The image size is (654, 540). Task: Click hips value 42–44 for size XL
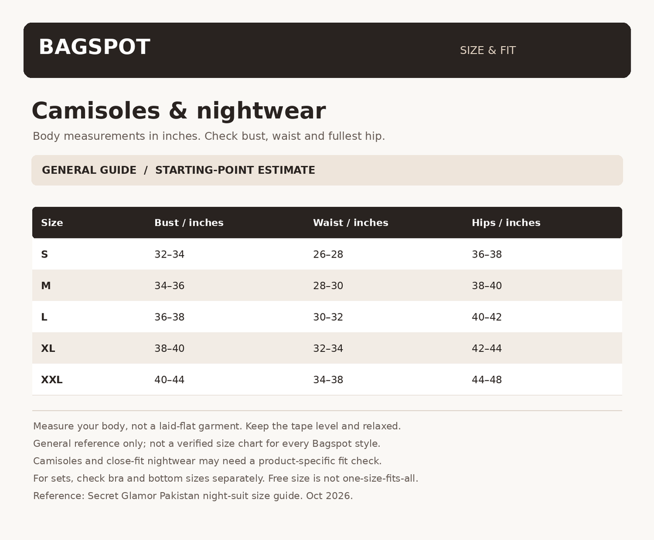pyautogui.click(x=487, y=348)
